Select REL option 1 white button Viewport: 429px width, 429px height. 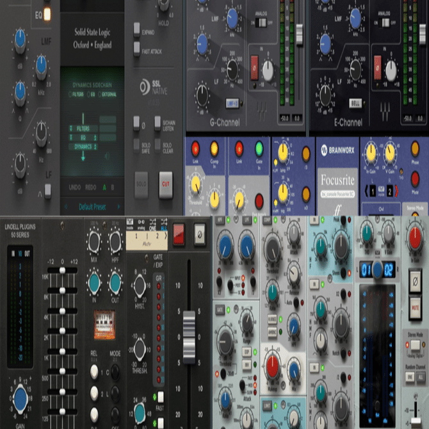94,372
